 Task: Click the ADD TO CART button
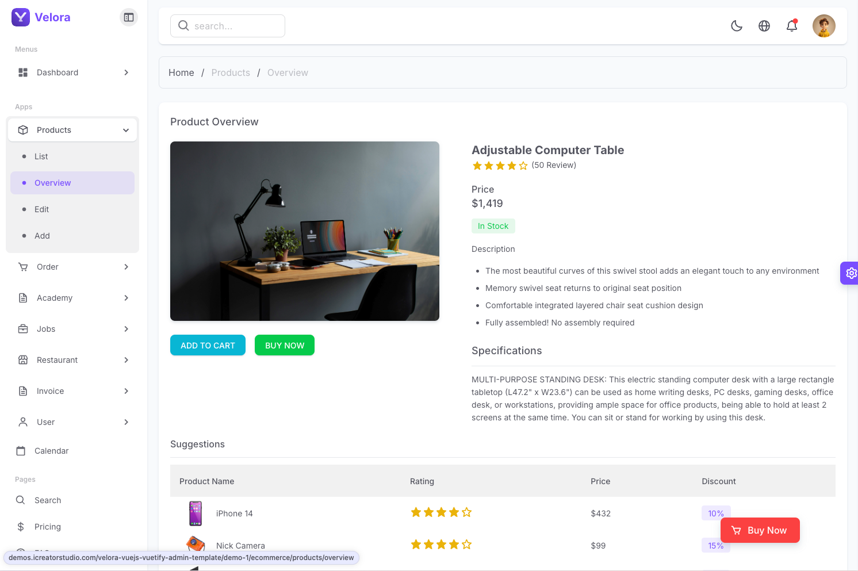pos(208,345)
